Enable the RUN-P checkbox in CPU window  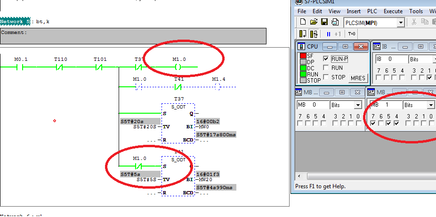pos(326,59)
